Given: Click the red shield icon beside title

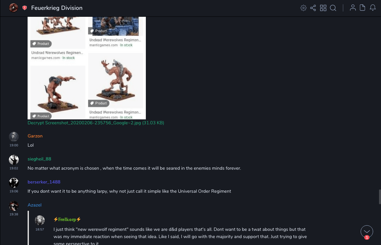Looking at the screenshot, I should 25,8.
